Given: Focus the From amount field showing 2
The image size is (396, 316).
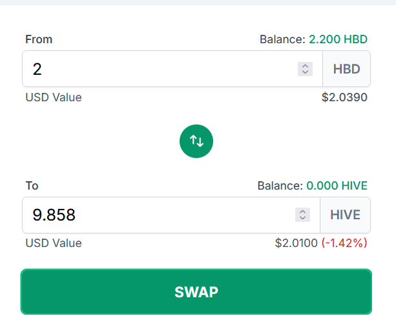Looking at the screenshot, I should pos(172,69).
